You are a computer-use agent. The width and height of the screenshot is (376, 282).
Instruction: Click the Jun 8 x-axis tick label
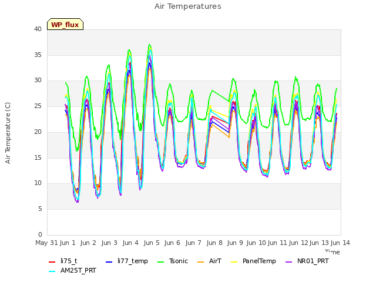214,243
